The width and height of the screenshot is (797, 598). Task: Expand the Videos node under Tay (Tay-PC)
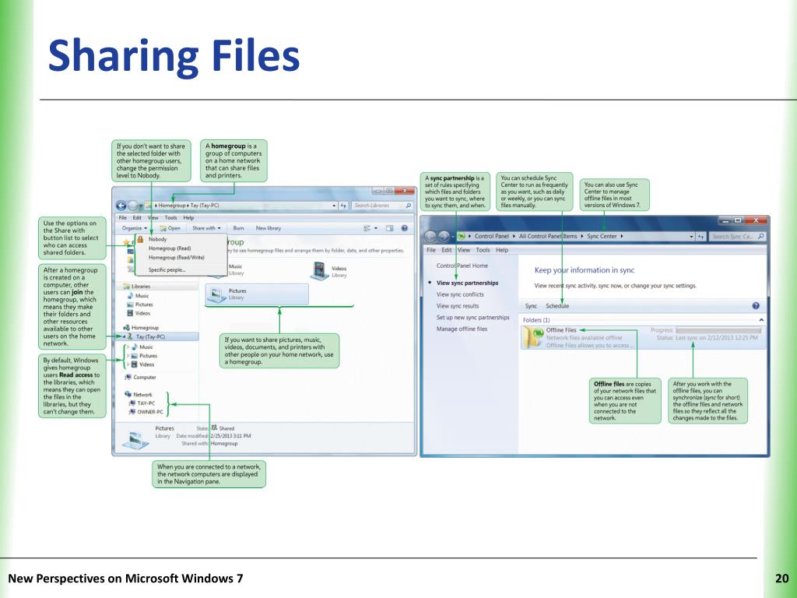click(128, 364)
